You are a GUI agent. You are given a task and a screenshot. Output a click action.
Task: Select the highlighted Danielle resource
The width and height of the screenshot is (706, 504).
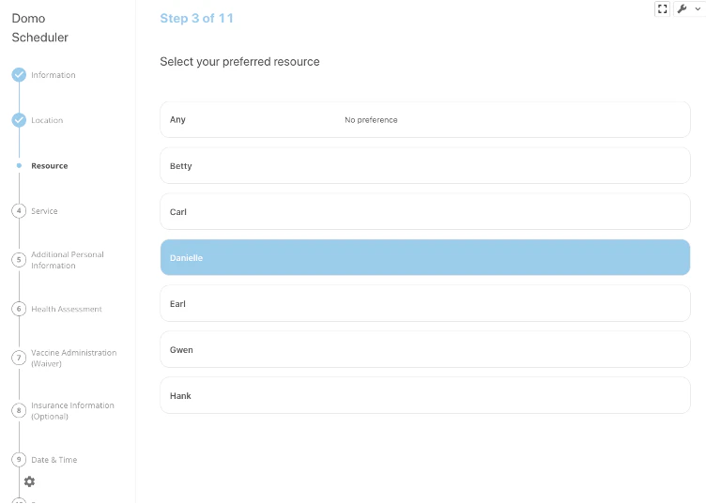(425, 257)
